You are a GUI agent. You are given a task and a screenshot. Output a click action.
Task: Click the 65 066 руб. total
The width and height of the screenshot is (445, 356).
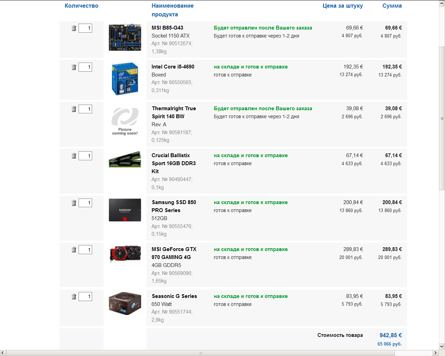click(x=389, y=344)
